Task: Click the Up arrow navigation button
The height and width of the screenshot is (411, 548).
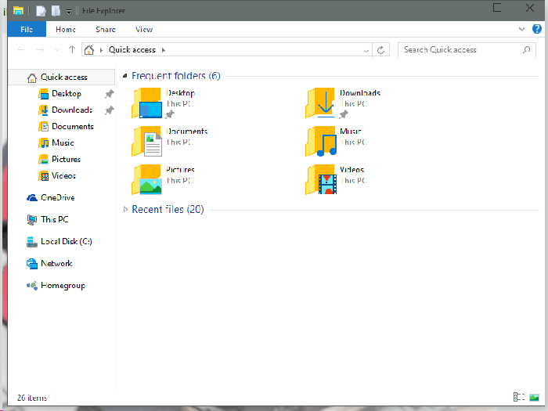Action: click(x=72, y=50)
